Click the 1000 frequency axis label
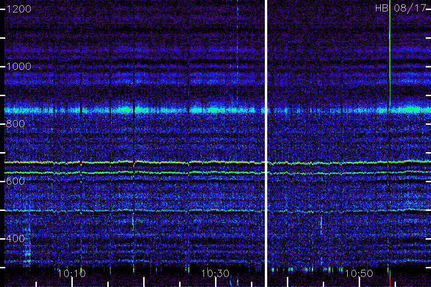This screenshot has height=287, width=431. pyautogui.click(x=19, y=66)
